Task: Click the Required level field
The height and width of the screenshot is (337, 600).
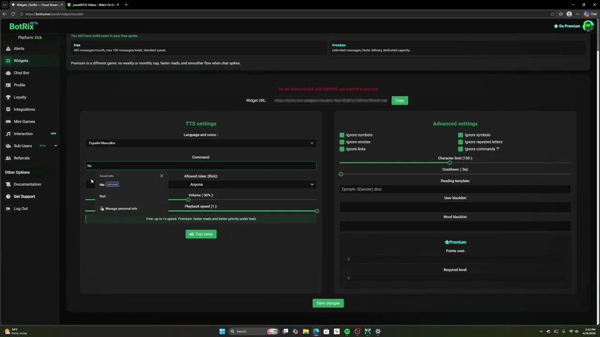Action: coord(455,278)
